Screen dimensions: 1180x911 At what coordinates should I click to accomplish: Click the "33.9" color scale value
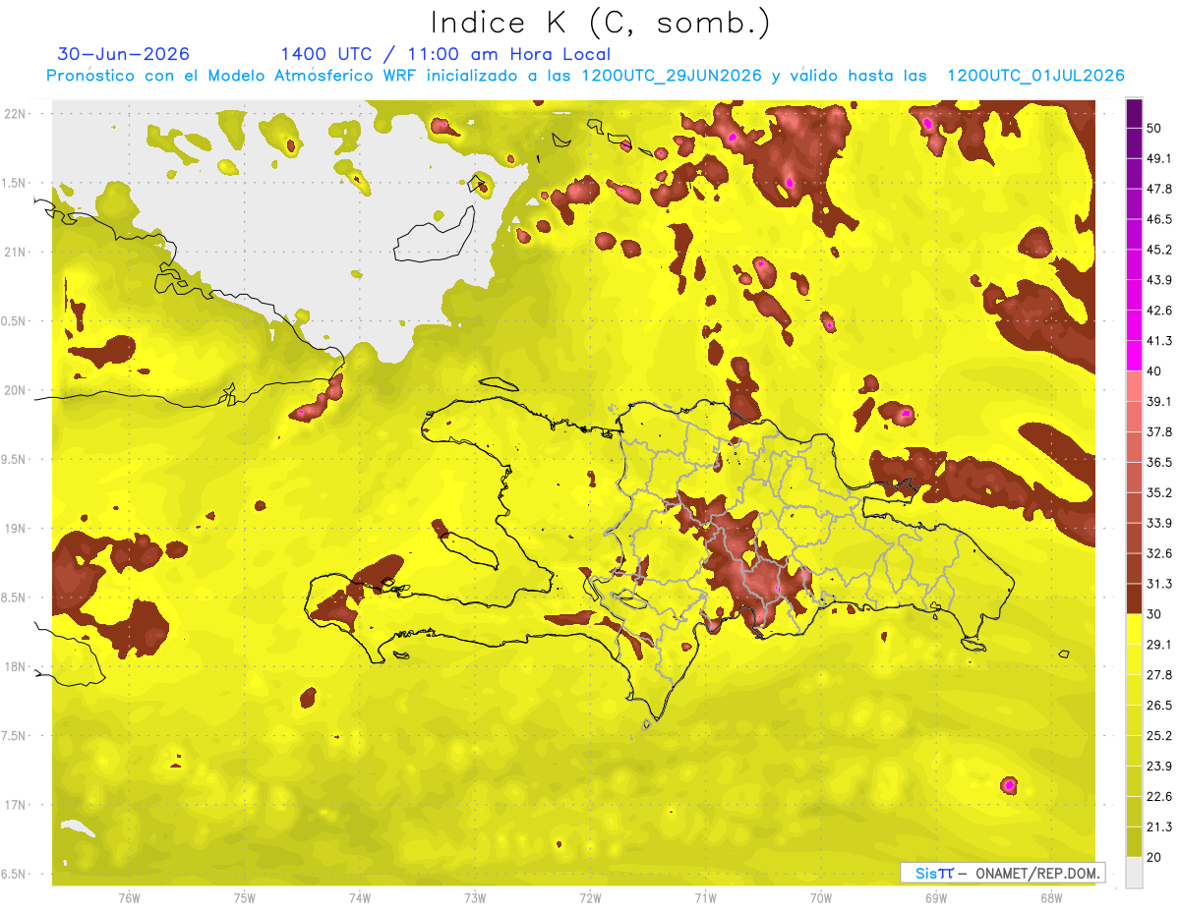[x=1158, y=523]
